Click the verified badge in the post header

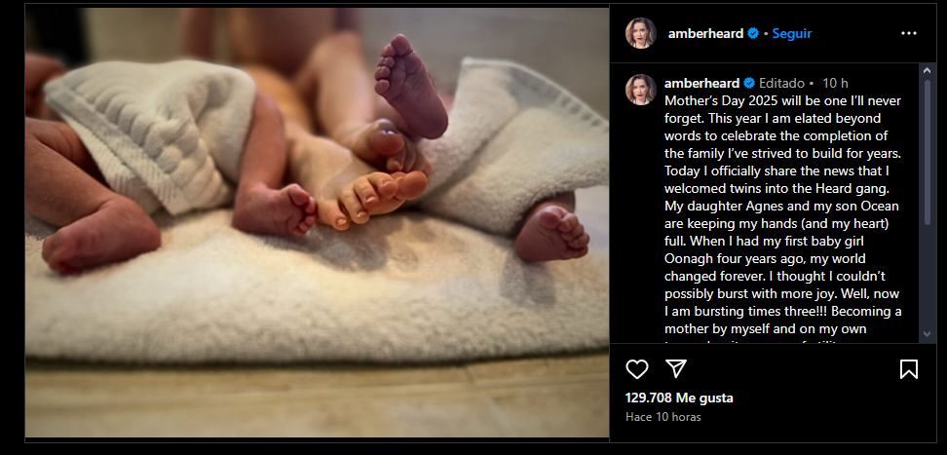752,34
